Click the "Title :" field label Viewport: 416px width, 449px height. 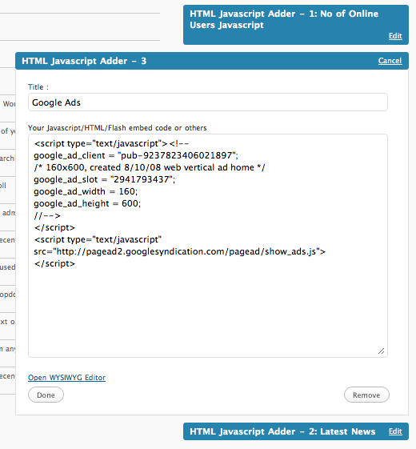[x=38, y=87]
